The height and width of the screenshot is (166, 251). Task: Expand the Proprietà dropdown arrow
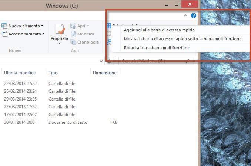click(x=59, y=43)
